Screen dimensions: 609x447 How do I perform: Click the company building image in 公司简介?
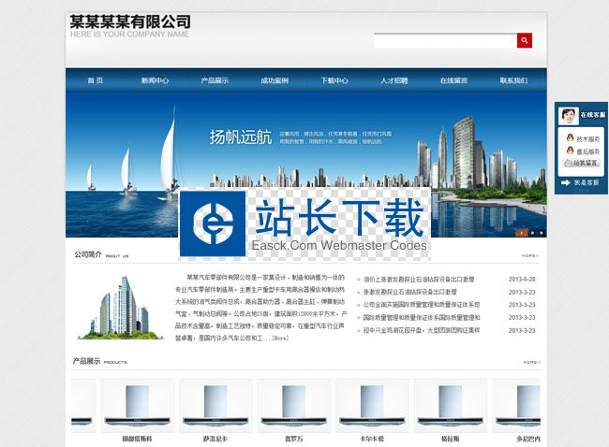point(120,308)
